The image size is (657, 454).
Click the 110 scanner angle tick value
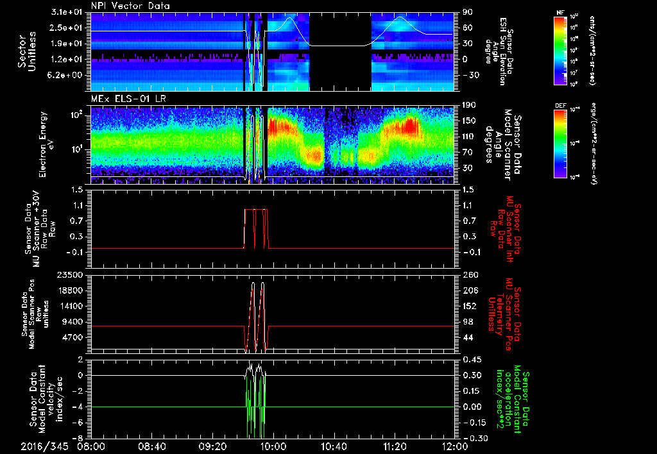click(469, 137)
